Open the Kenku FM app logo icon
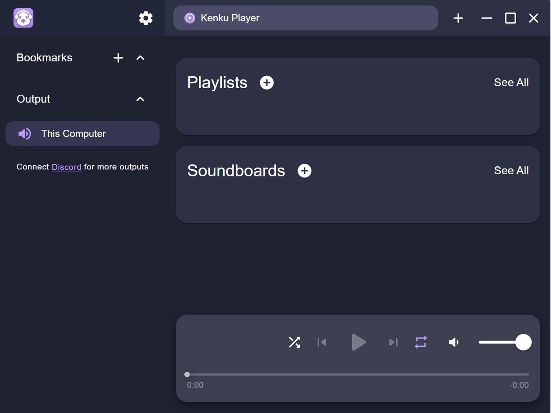Image resolution: width=551 pixels, height=413 pixels. (23, 18)
